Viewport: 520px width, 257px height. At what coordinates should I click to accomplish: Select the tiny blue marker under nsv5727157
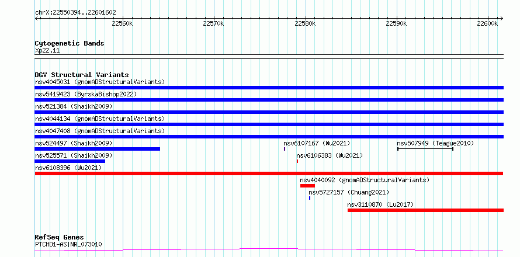tap(310, 198)
